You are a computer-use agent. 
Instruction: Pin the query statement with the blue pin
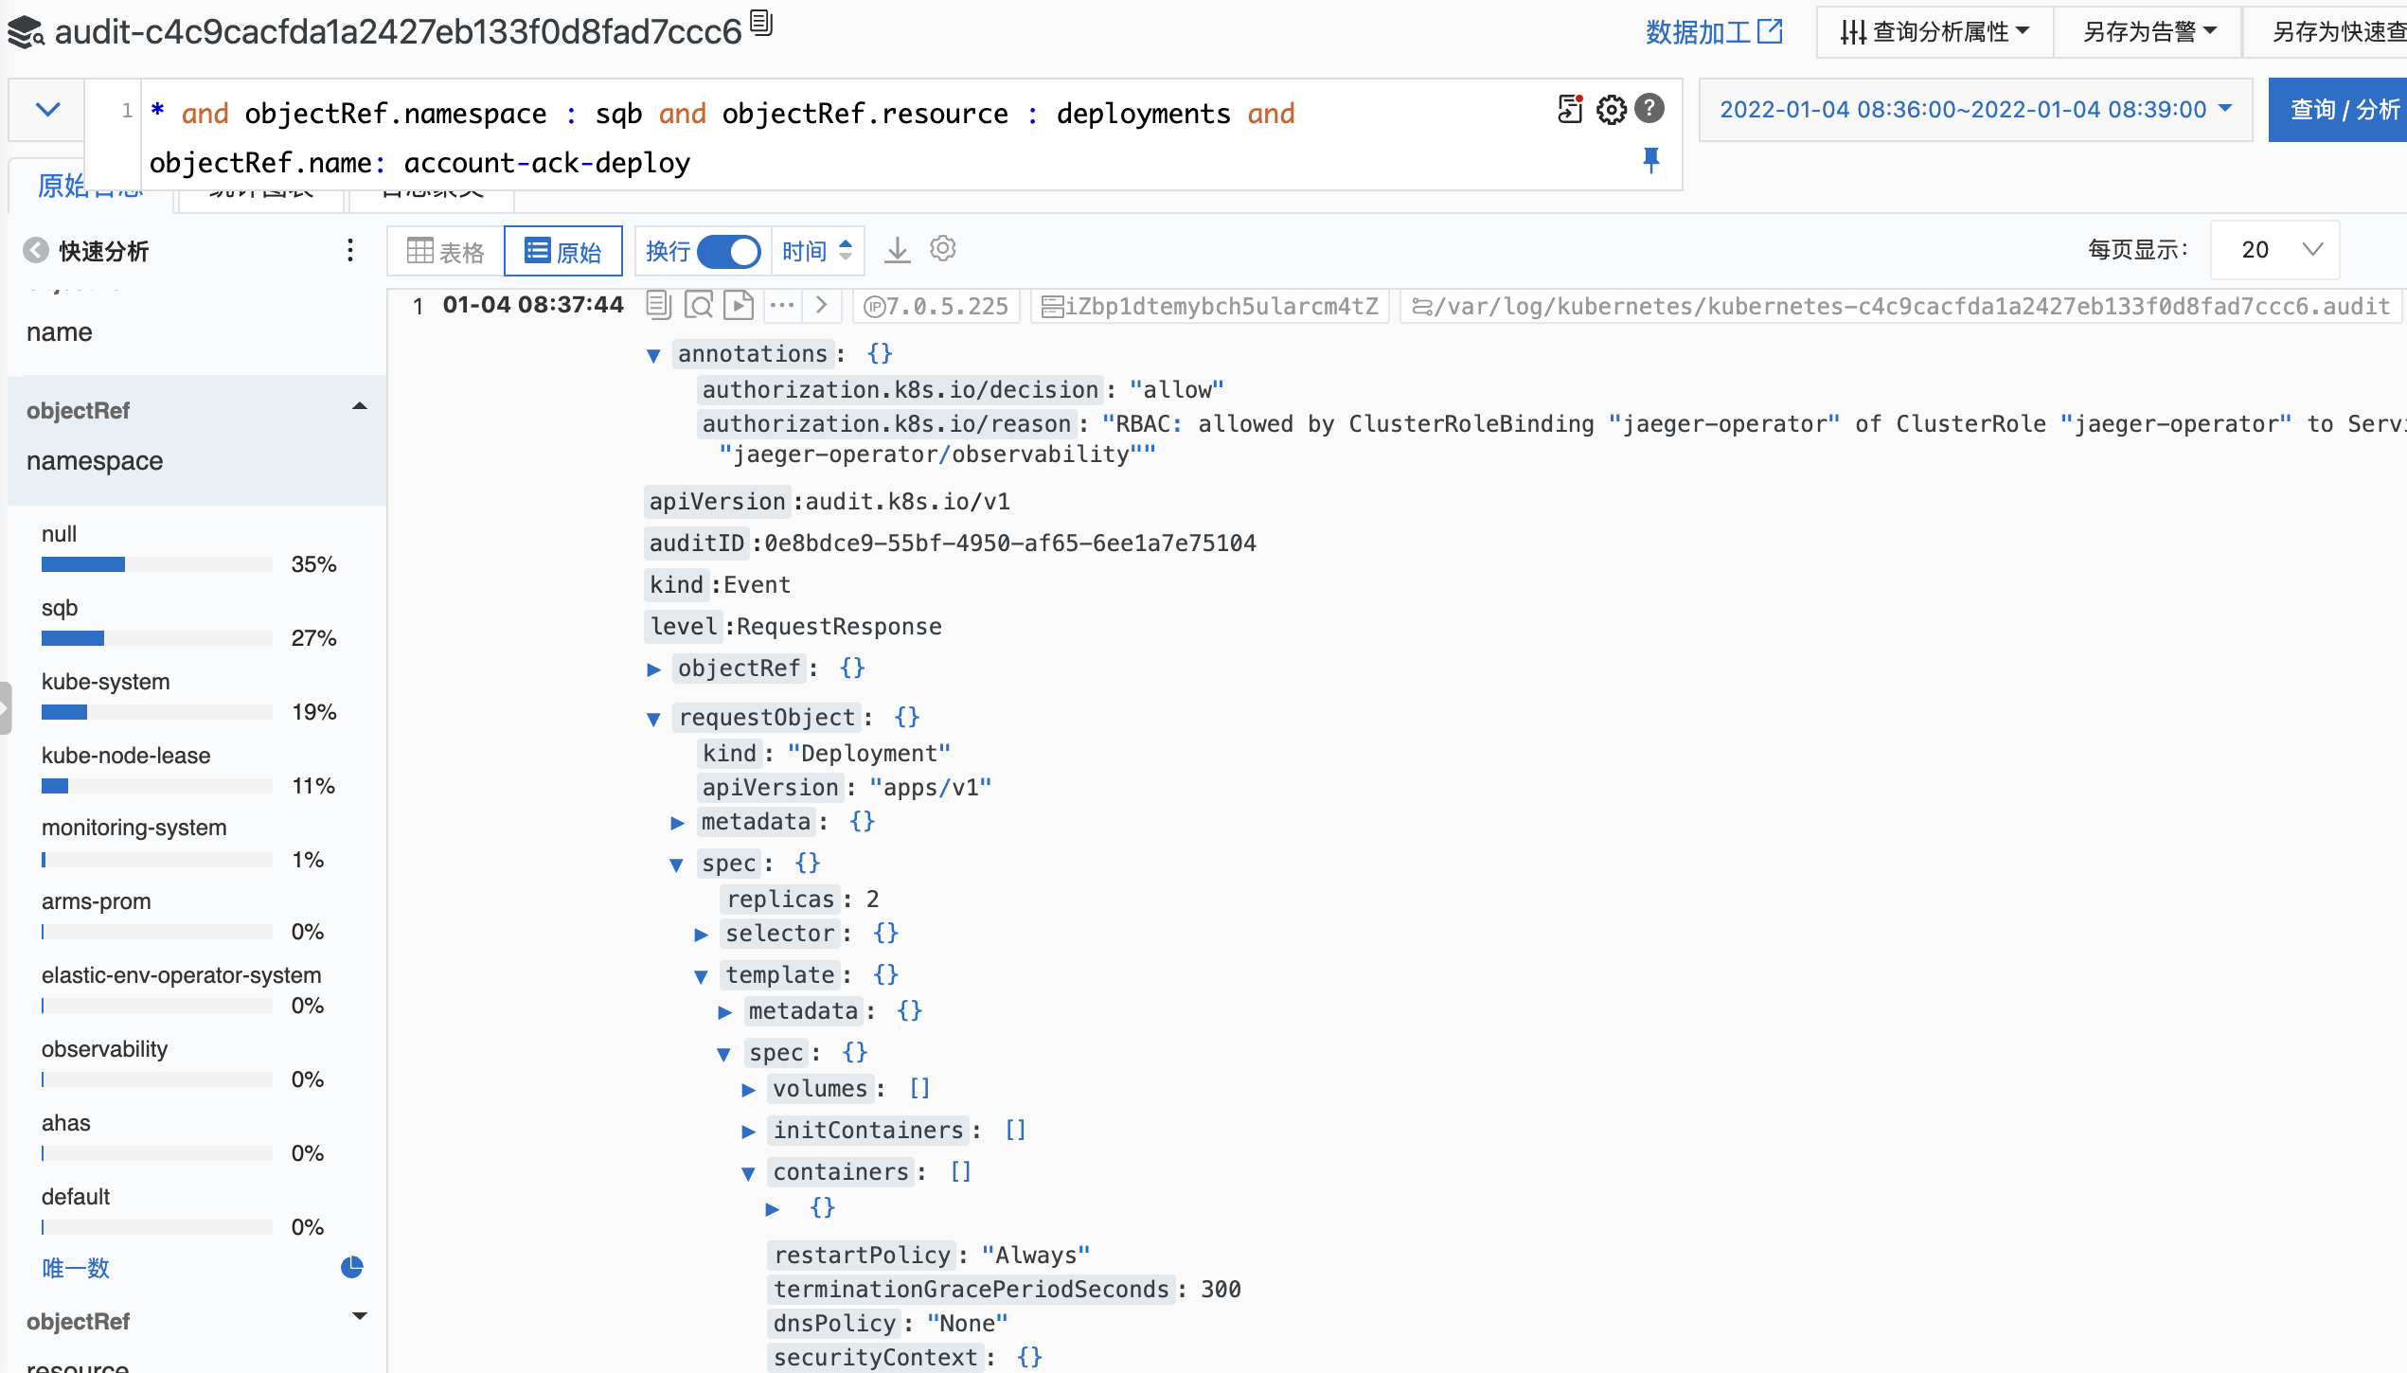click(1651, 161)
